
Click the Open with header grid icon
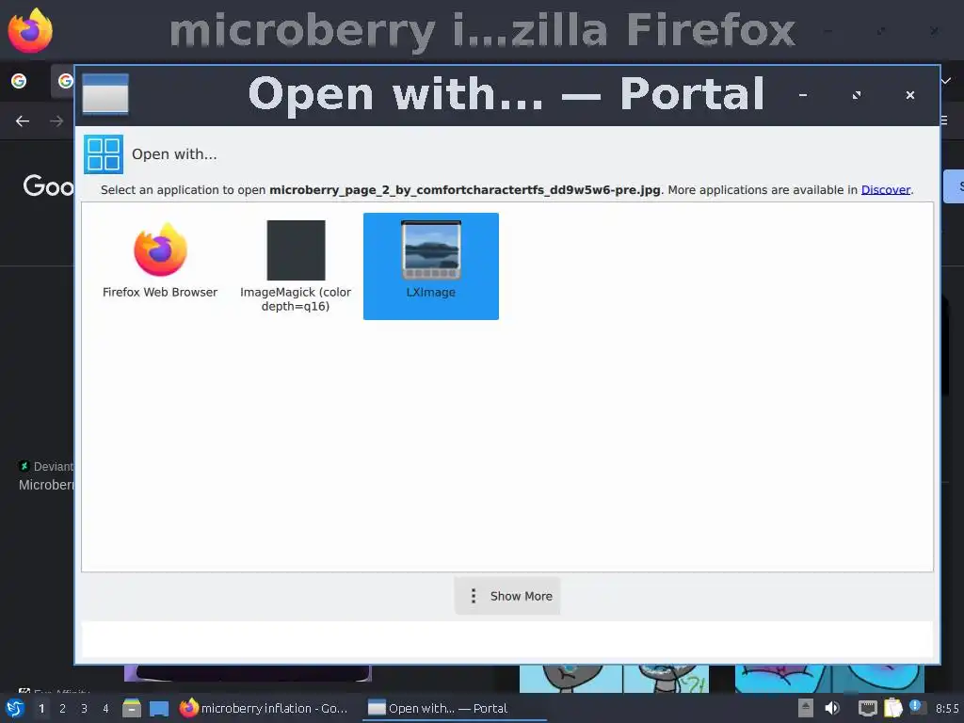click(x=104, y=154)
